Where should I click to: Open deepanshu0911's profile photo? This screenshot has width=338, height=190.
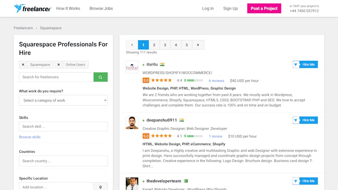(x=132, y=123)
